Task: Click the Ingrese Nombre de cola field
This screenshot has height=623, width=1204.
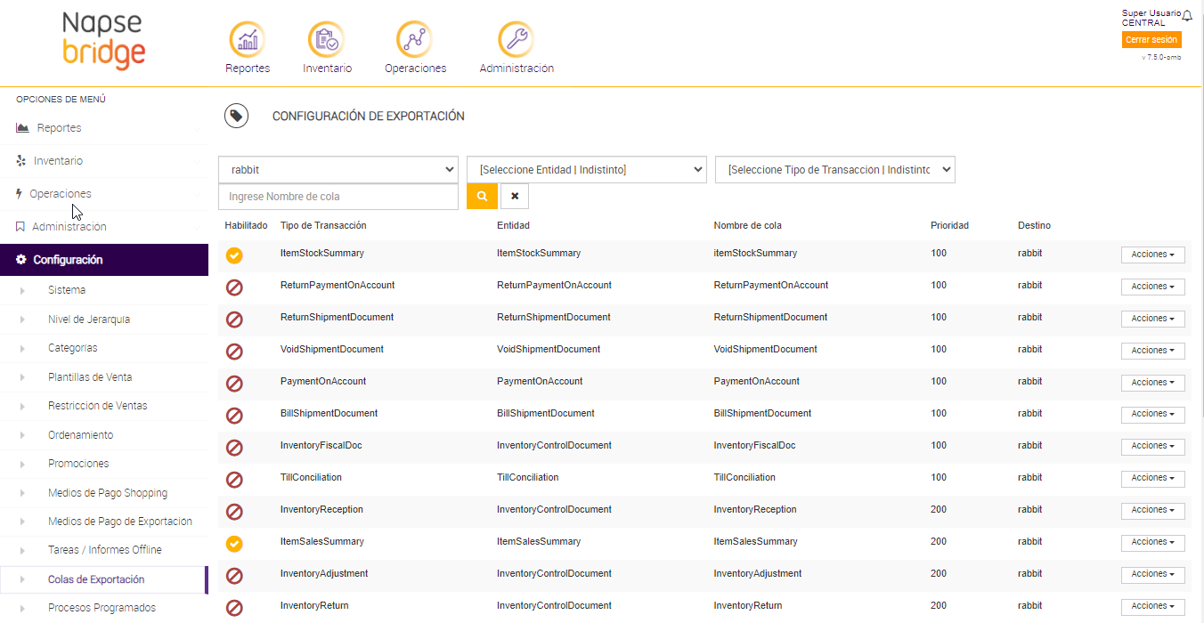Action: tap(338, 195)
